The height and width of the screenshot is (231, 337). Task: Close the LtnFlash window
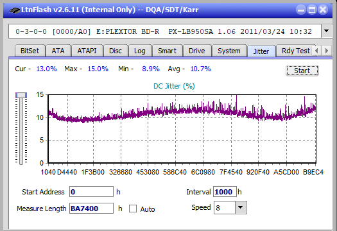[323, 10]
